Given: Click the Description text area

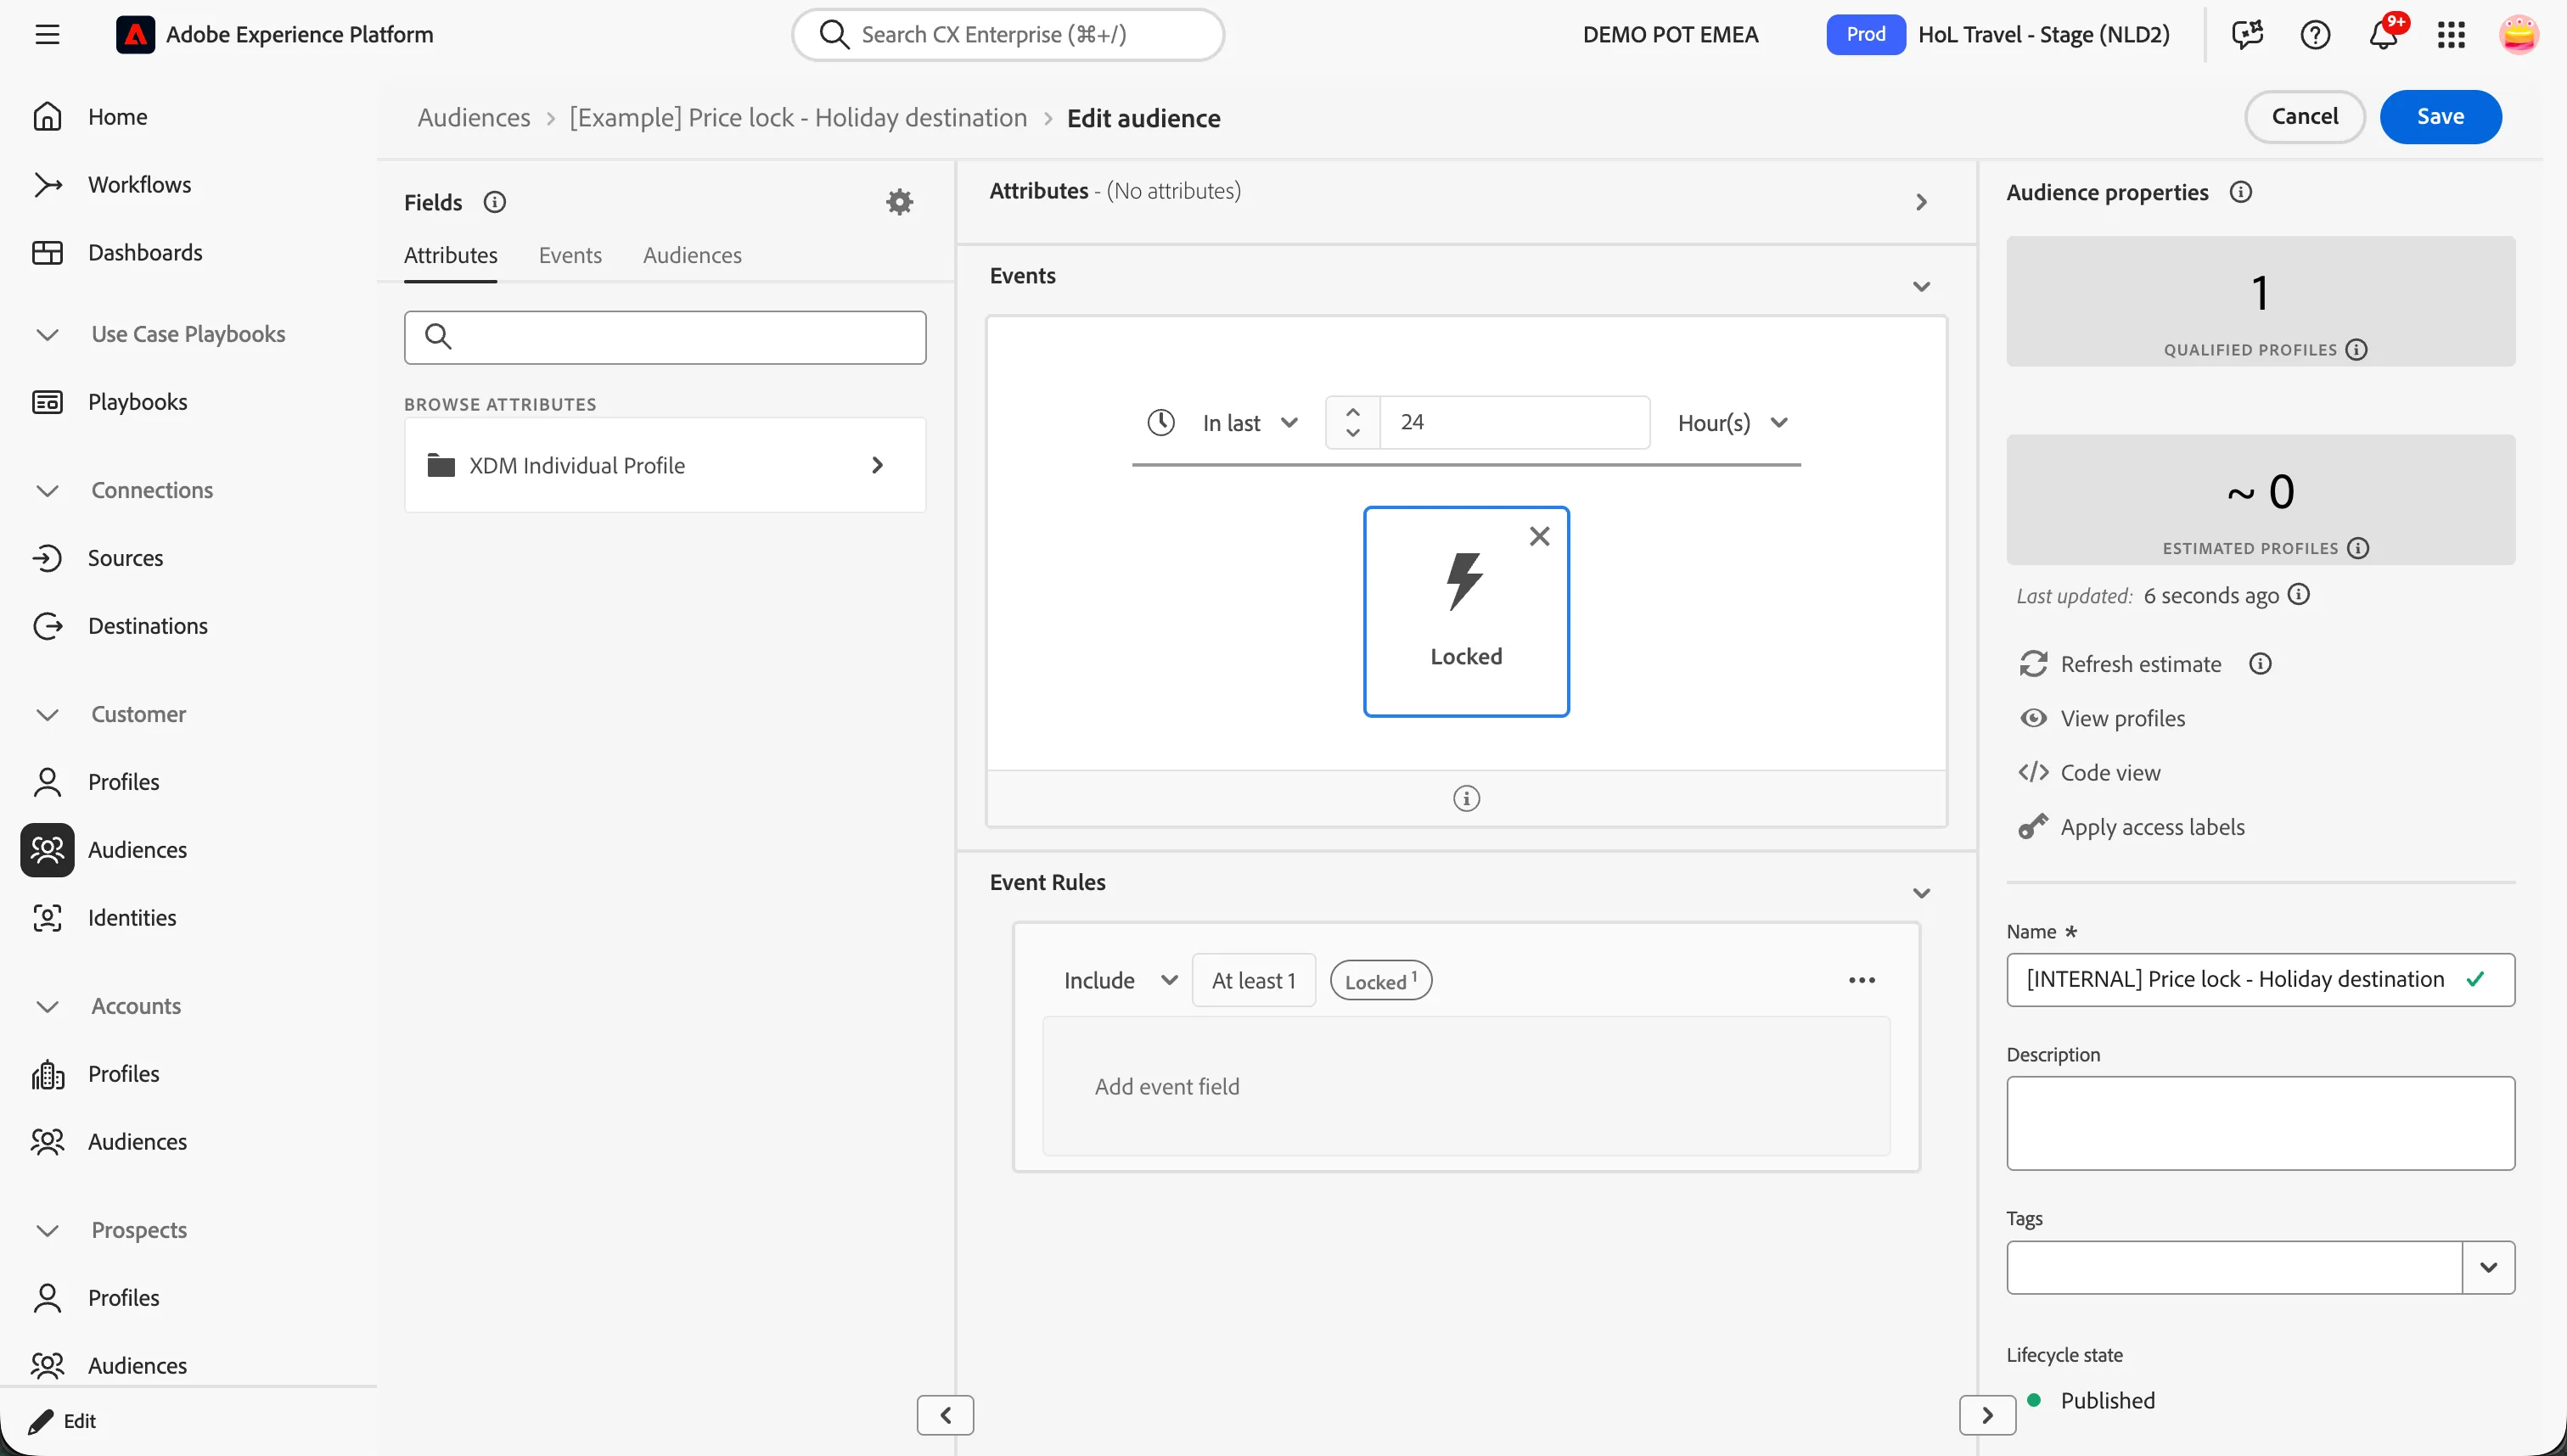Looking at the screenshot, I should click(2260, 1123).
